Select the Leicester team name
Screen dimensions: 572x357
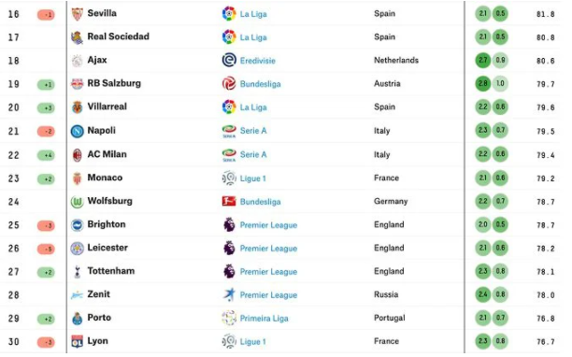pyautogui.click(x=107, y=248)
